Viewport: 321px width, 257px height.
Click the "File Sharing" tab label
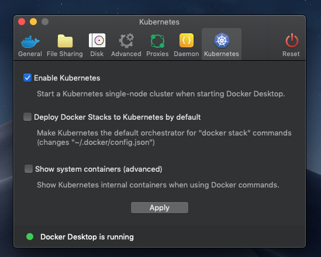point(65,54)
